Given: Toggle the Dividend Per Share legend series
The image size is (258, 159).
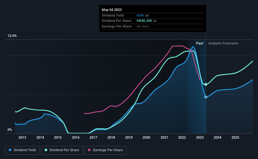Looking at the screenshot, I should [x=62, y=150].
